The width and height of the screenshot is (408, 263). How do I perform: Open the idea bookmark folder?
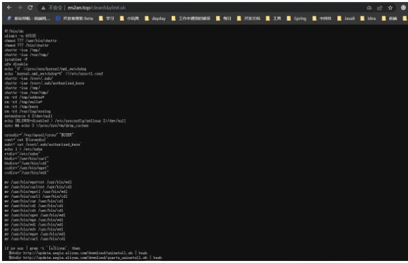click(368, 18)
